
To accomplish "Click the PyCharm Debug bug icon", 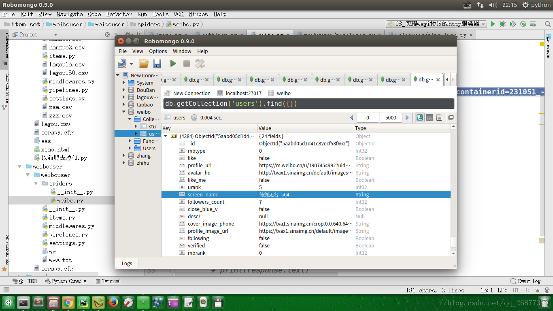I will pos(502,24).
